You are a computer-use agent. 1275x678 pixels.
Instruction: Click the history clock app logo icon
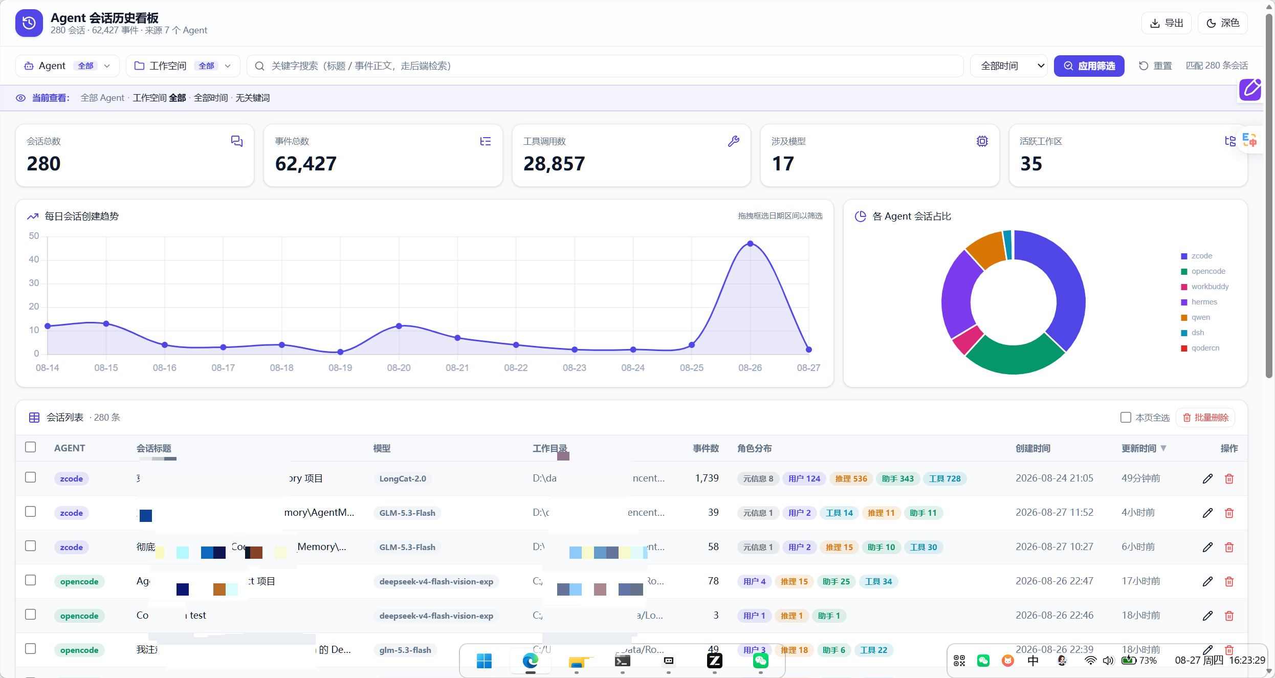[29, 23]
